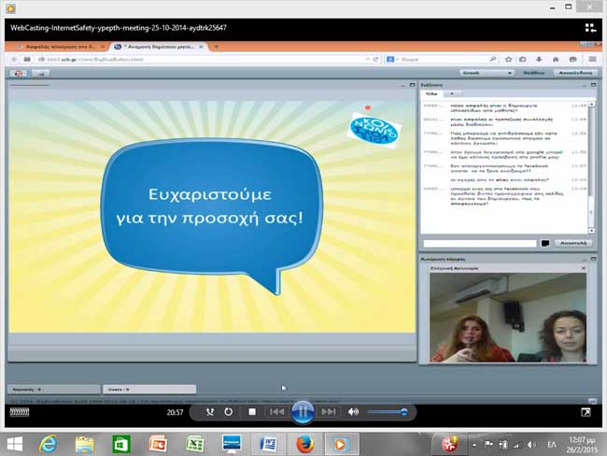607x456 pixels.
Task: Go back to the previous track
Action: click(276, 411)
